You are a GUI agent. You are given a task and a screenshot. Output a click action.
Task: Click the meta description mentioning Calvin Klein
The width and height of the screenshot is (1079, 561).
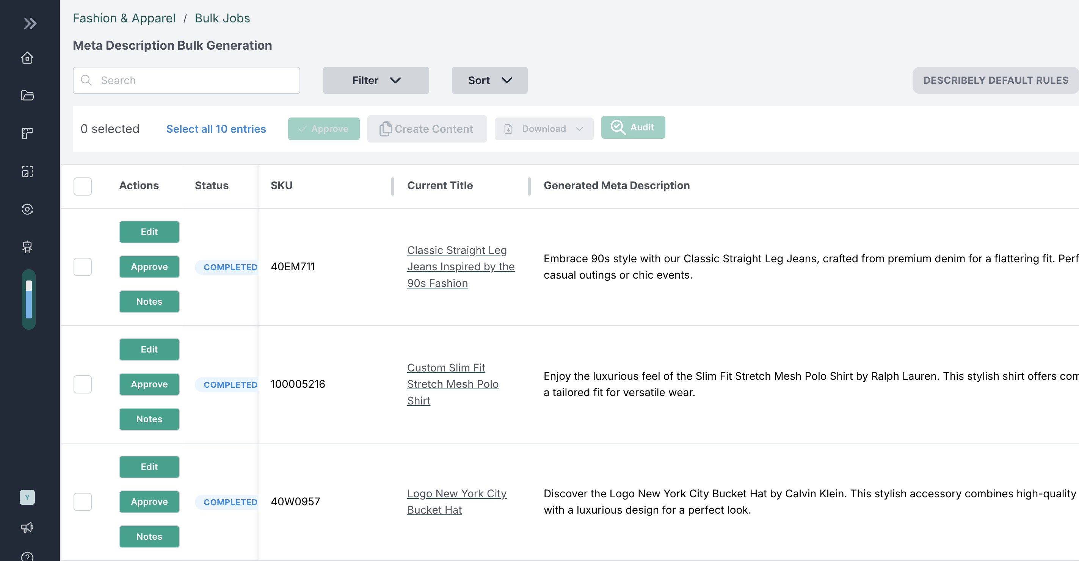click(811, 501)
